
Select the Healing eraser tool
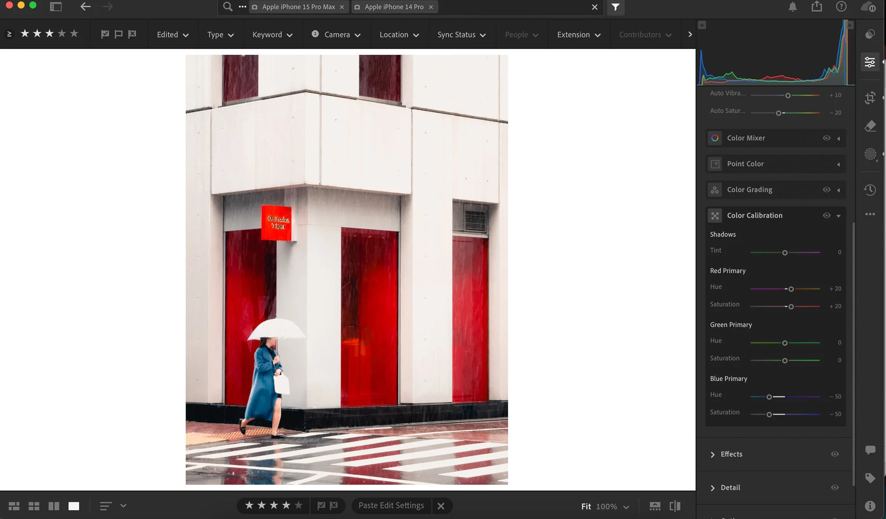[870, 126]
